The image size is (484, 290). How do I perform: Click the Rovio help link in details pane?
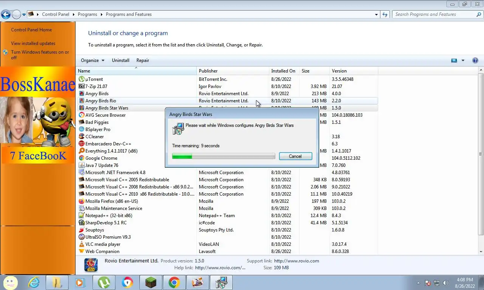[x=220, y=268]
